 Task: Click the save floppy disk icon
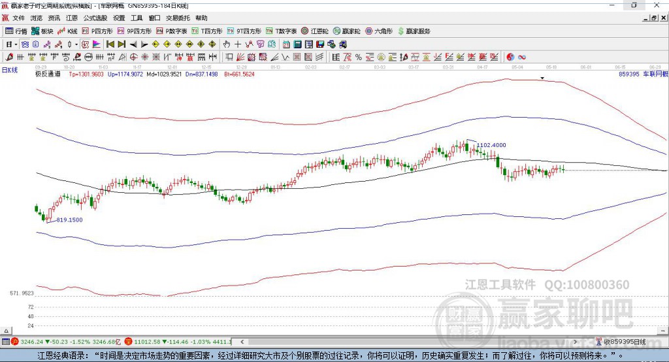[320, 44]
